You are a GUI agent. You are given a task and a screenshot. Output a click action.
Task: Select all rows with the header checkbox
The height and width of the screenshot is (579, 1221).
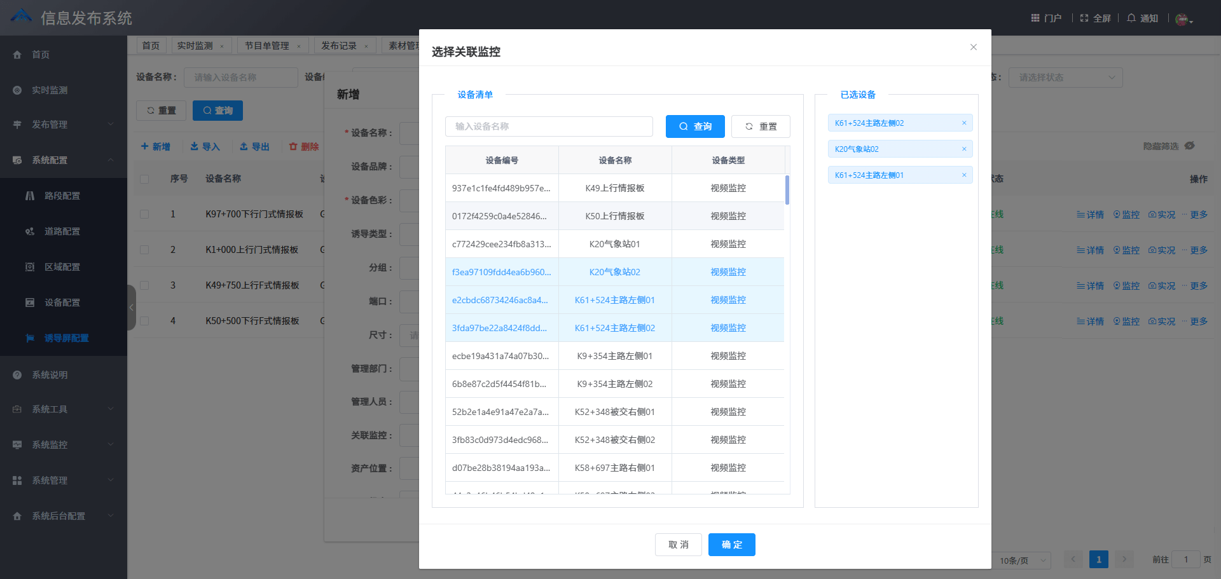coord(144,179)
